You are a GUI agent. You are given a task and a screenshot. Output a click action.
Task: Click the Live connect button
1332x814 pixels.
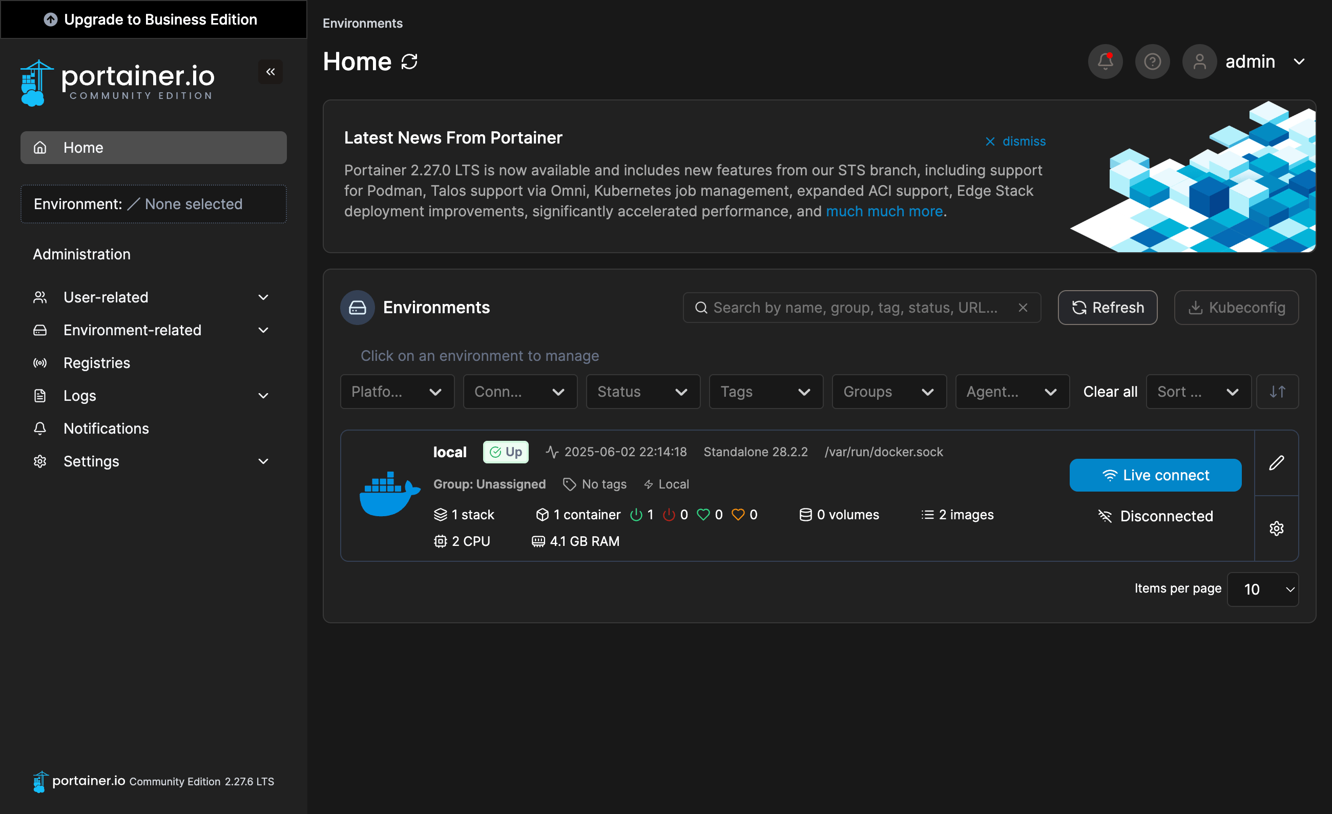[1155, 475]
